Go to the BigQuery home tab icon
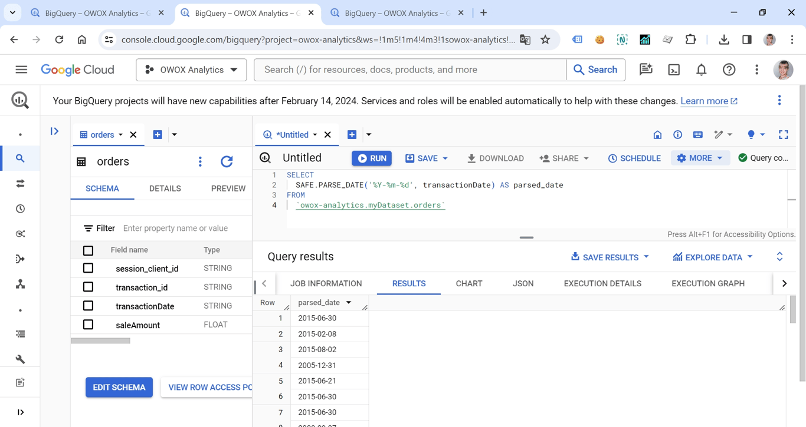806x427 pixels. 657,135
